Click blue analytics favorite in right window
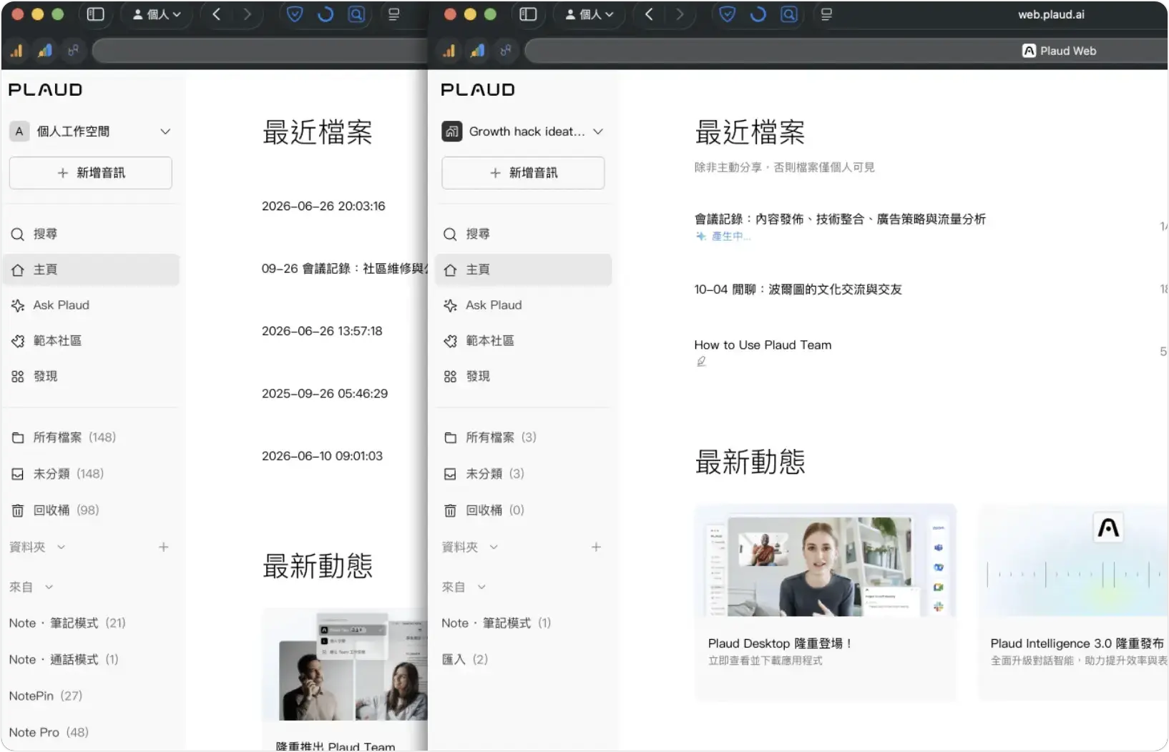 coord(478,51)
